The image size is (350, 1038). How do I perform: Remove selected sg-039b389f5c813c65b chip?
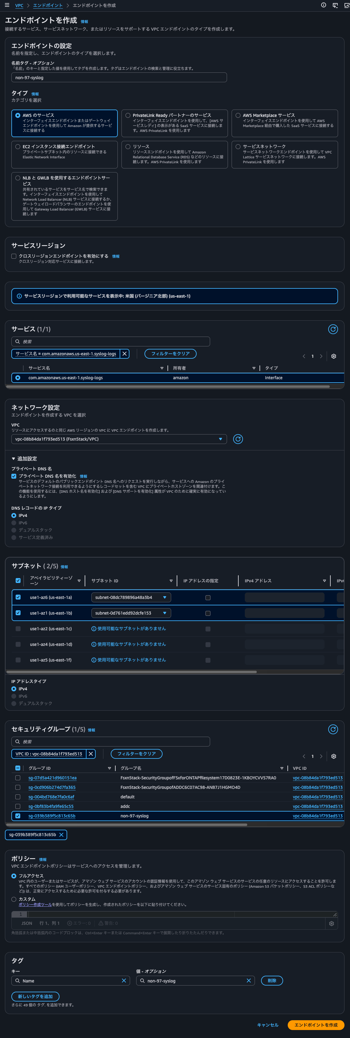[x=61, y=835]
